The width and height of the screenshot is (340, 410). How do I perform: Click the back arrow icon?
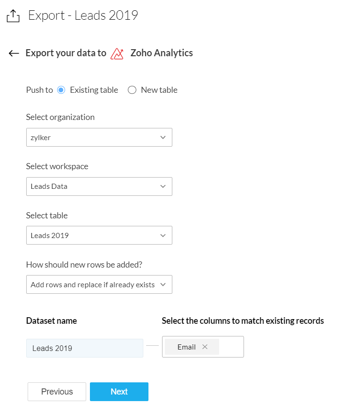(14, 53)
